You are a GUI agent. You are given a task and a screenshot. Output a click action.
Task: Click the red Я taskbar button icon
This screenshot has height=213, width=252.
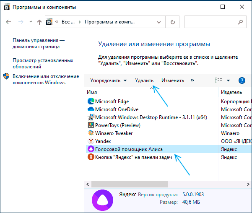click(x=91, y=157)
